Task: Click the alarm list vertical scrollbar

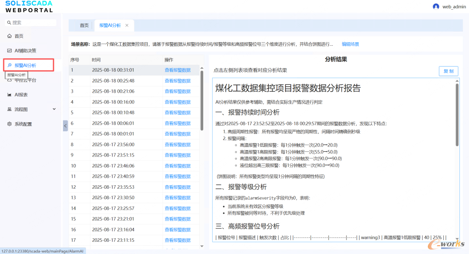Action: 202,100
